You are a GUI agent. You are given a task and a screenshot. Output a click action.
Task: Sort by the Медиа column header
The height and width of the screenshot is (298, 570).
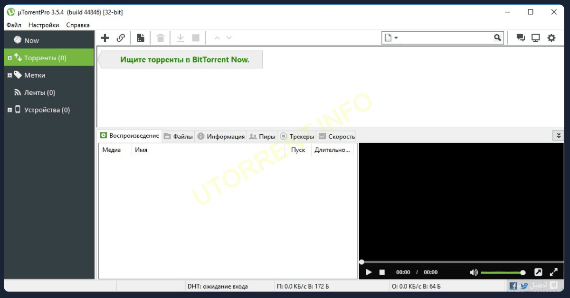point(115,150)
